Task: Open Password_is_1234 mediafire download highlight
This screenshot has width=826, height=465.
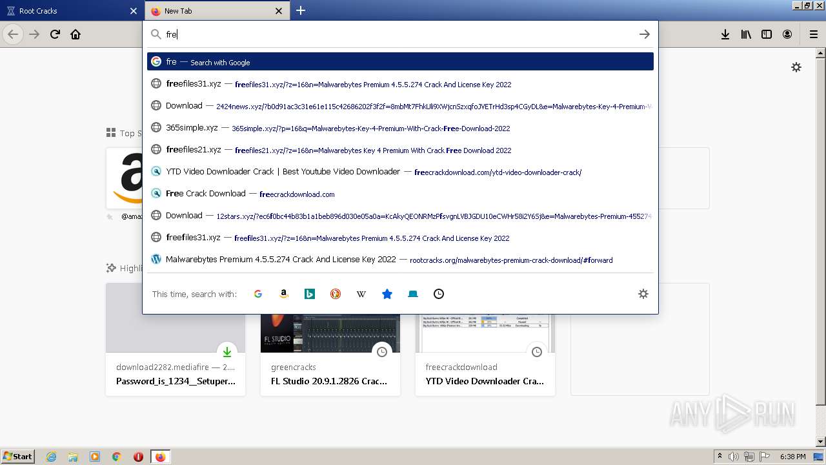Action: coord(176,339)
